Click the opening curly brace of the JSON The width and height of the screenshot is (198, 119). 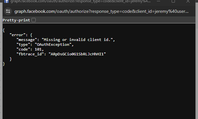pyautogui.click(x=4, y=30)
